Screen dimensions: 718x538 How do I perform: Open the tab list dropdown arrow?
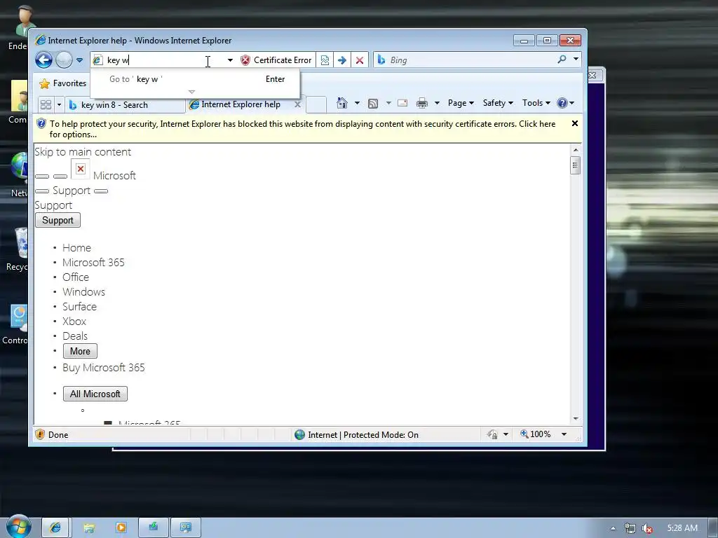point(59,105)
